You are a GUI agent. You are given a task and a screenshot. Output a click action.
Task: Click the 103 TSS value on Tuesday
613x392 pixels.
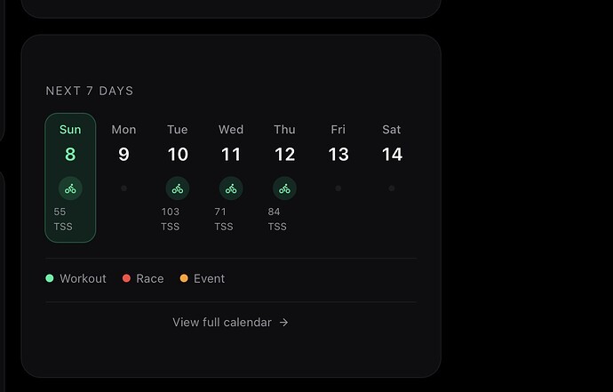tap(171, 219)
